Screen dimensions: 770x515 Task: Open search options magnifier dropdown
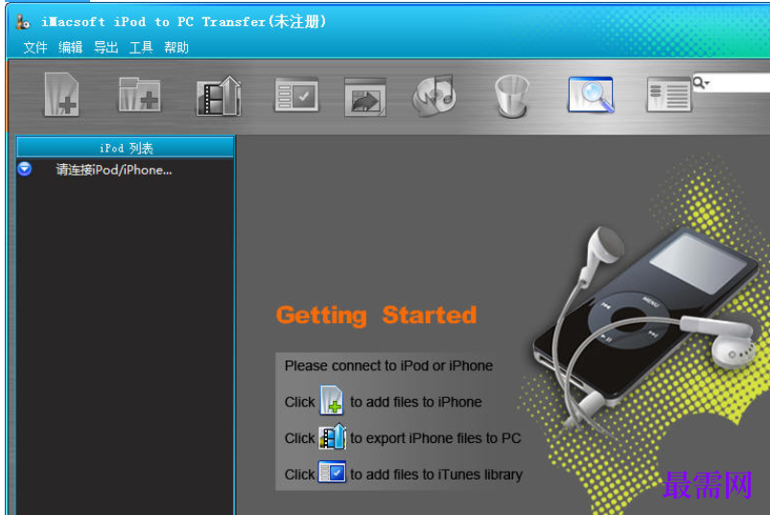click(701, 83)
